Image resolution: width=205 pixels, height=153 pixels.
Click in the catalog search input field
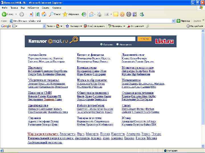tap(107, 39)
